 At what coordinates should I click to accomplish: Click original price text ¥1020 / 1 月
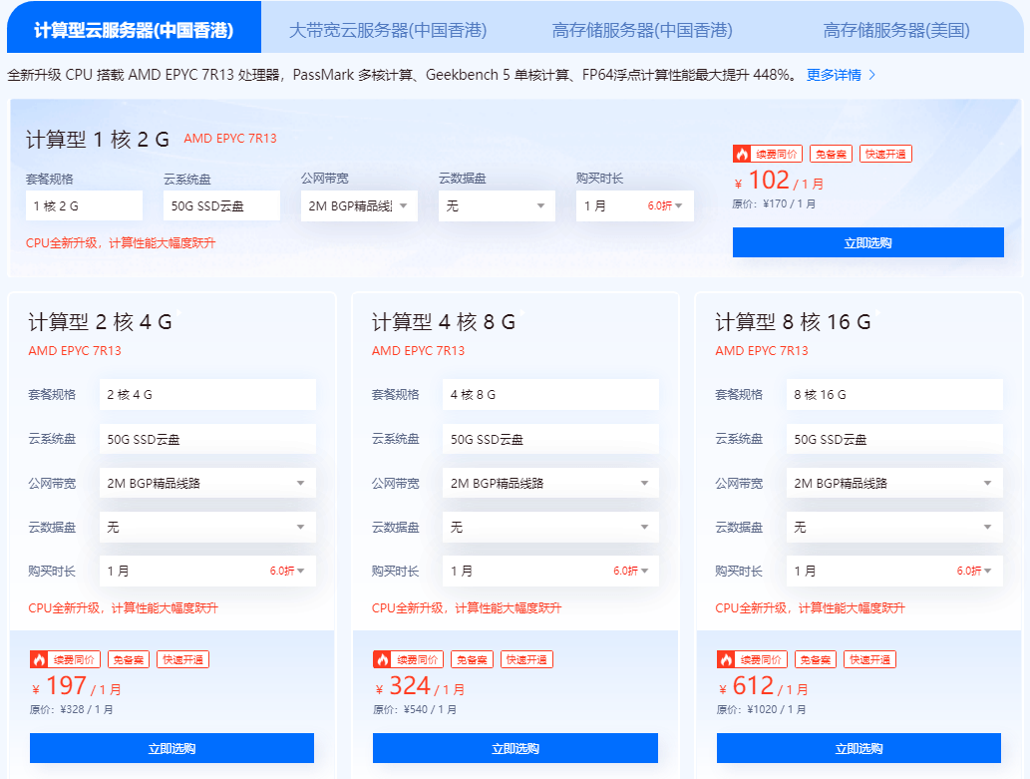[762, 709]
